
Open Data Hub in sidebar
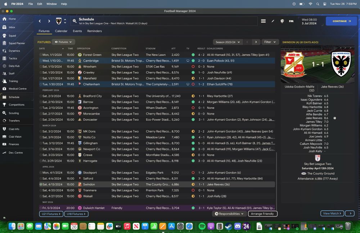point(14,66)
